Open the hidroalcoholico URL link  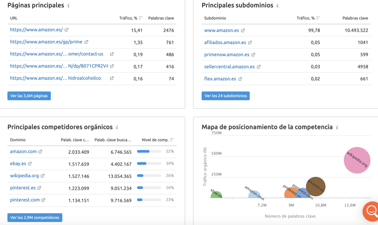pos(55,78)
